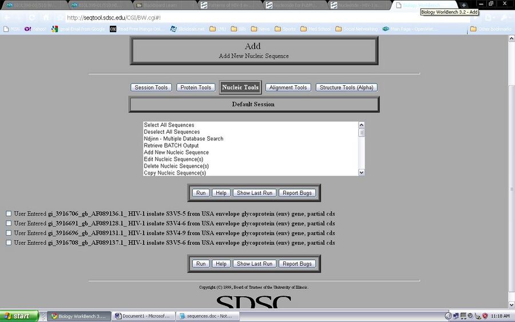Check the S3V5-5 isolate sequence checkbox
The width and height of the screenshot is (515, 322).
point(9,214)
